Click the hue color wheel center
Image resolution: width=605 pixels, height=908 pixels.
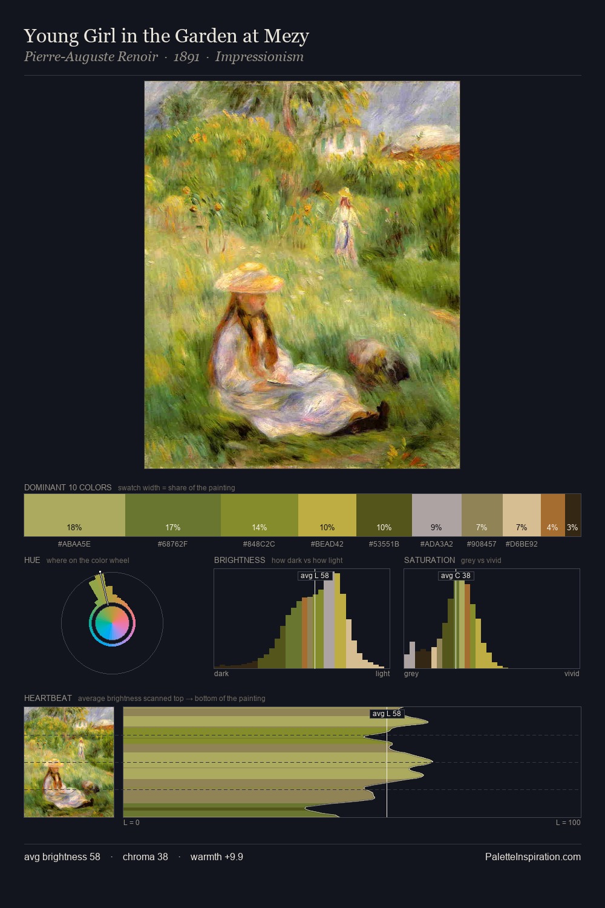click(x=112, y=623)
